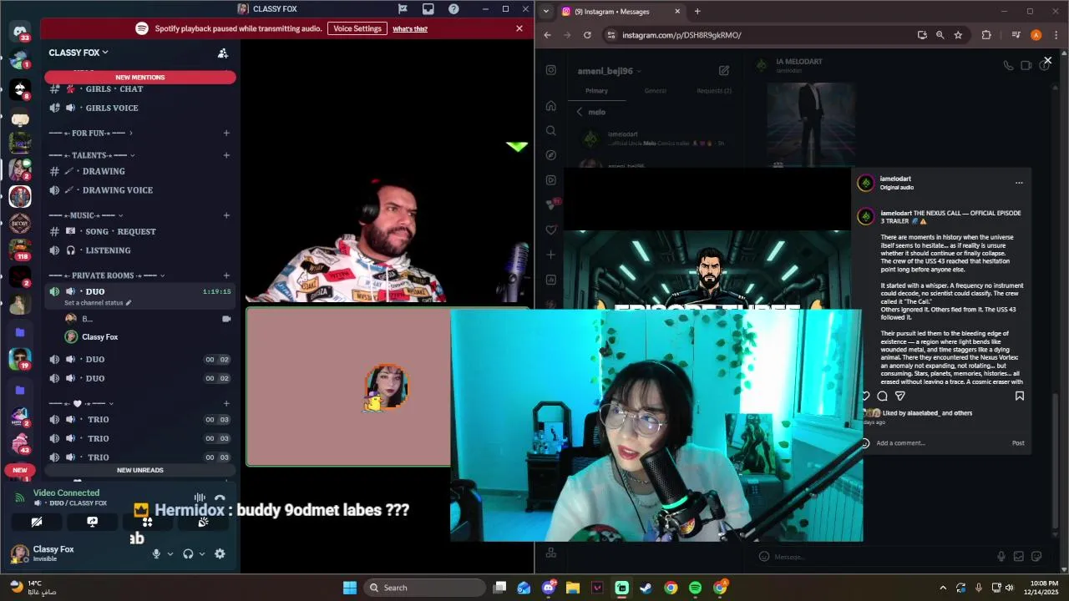
Task: Deafen Discord with the headphones icon
Action: 188,553
